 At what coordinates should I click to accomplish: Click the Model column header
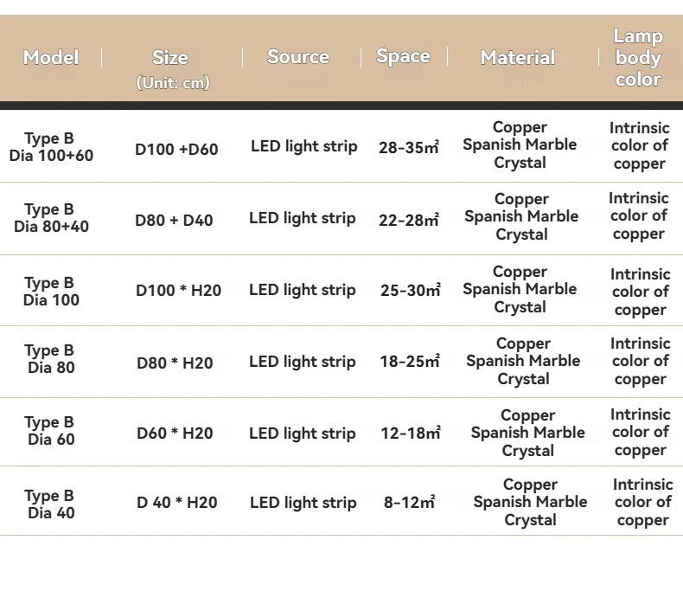click(51, 57)
